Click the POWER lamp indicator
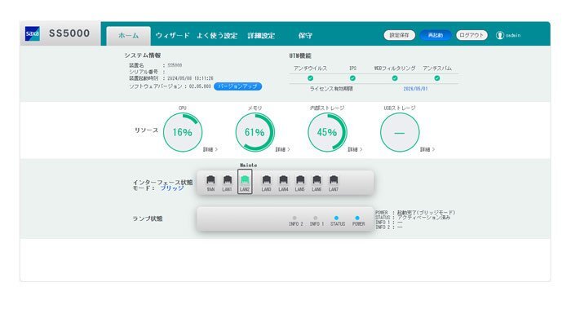Image resolution: width=571 pixels, height=309 pixels. coord(357,218)
